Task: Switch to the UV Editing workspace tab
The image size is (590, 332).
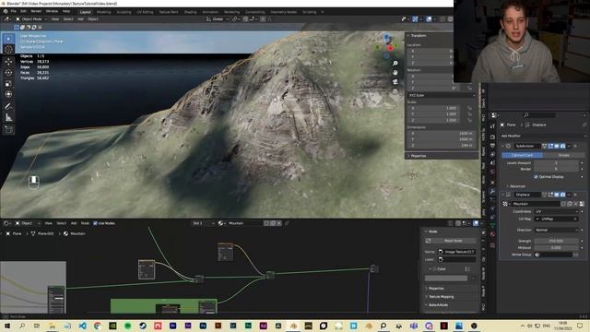Action: coord(145,12)
